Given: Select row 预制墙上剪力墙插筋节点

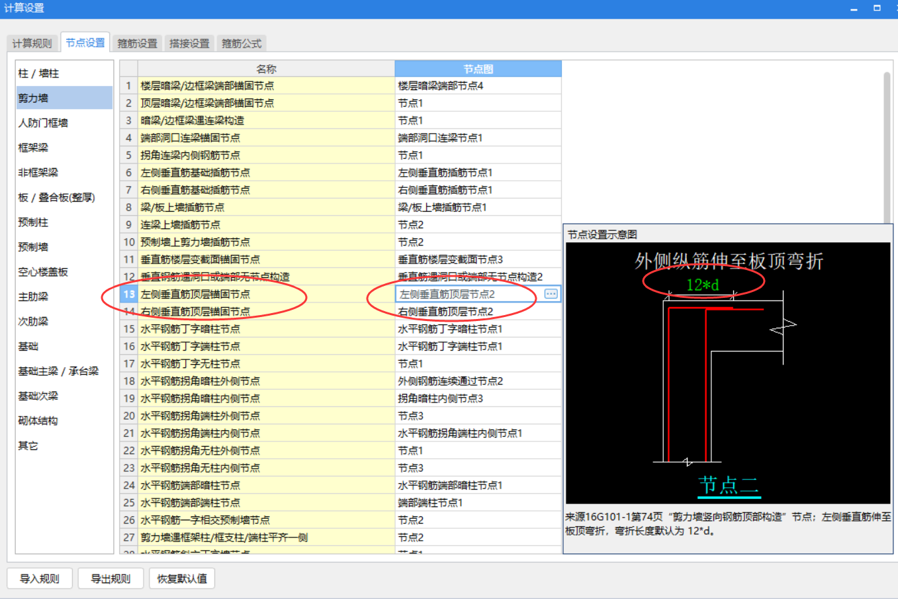Looking at the screenshot, I should coord(266,242).
